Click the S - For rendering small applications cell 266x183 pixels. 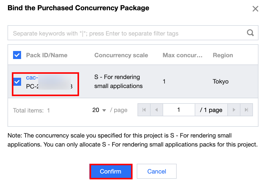coord(118,81)
